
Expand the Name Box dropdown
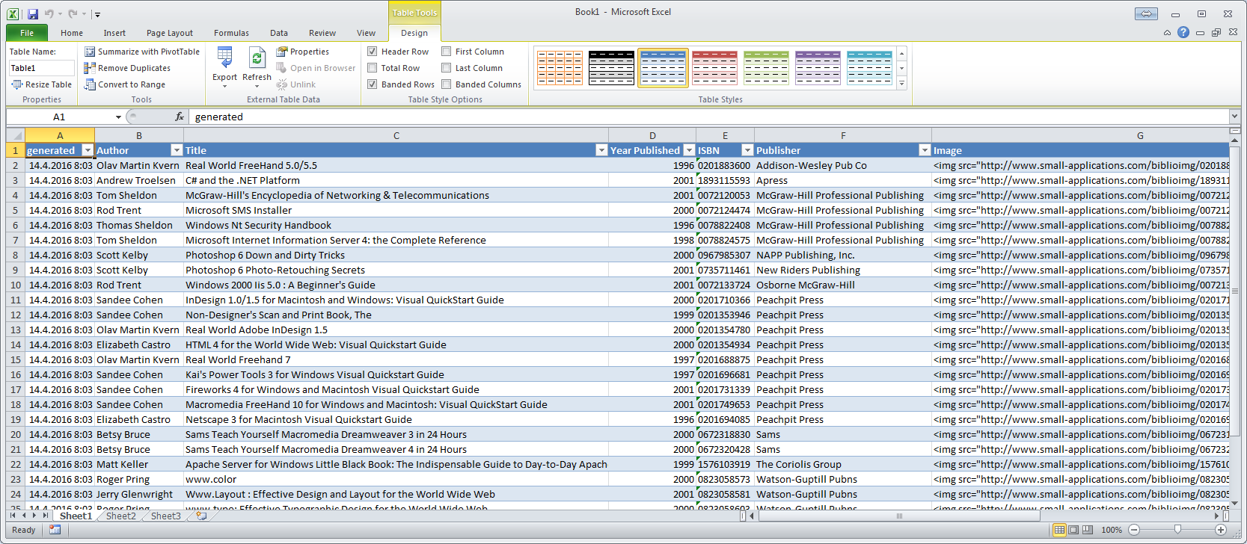118,117
